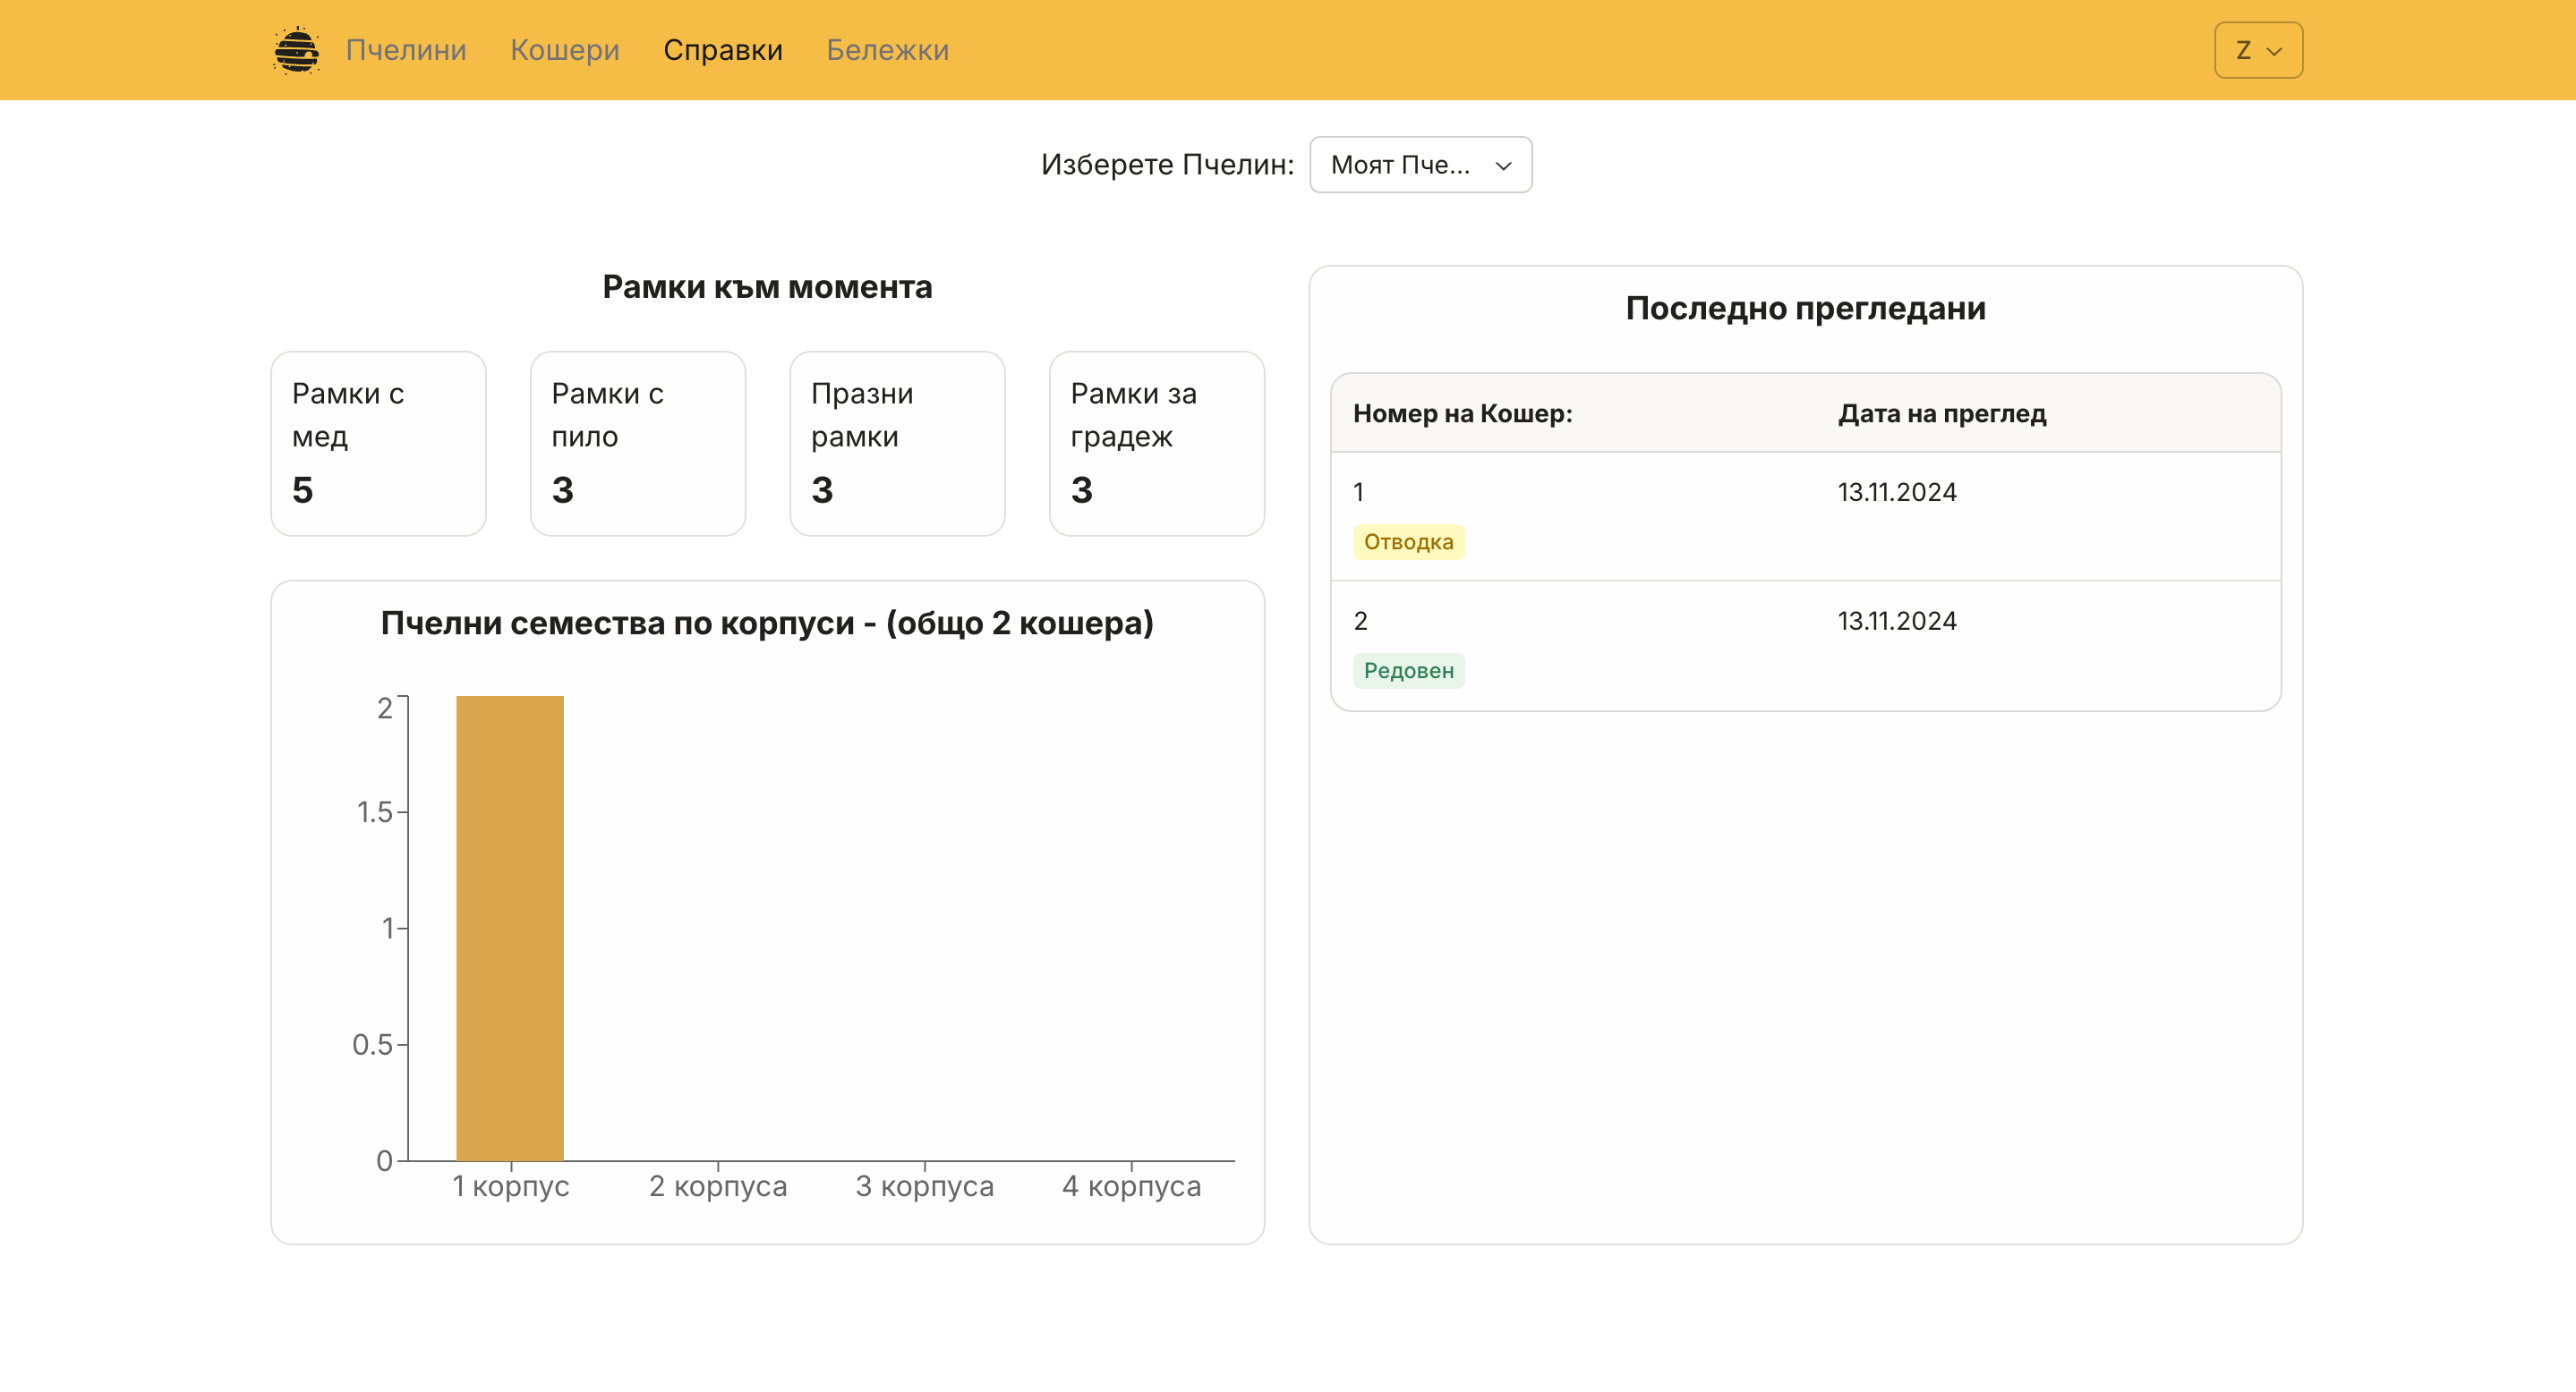
Task: Go to the Кошери page
Action: tap(565, 50)
